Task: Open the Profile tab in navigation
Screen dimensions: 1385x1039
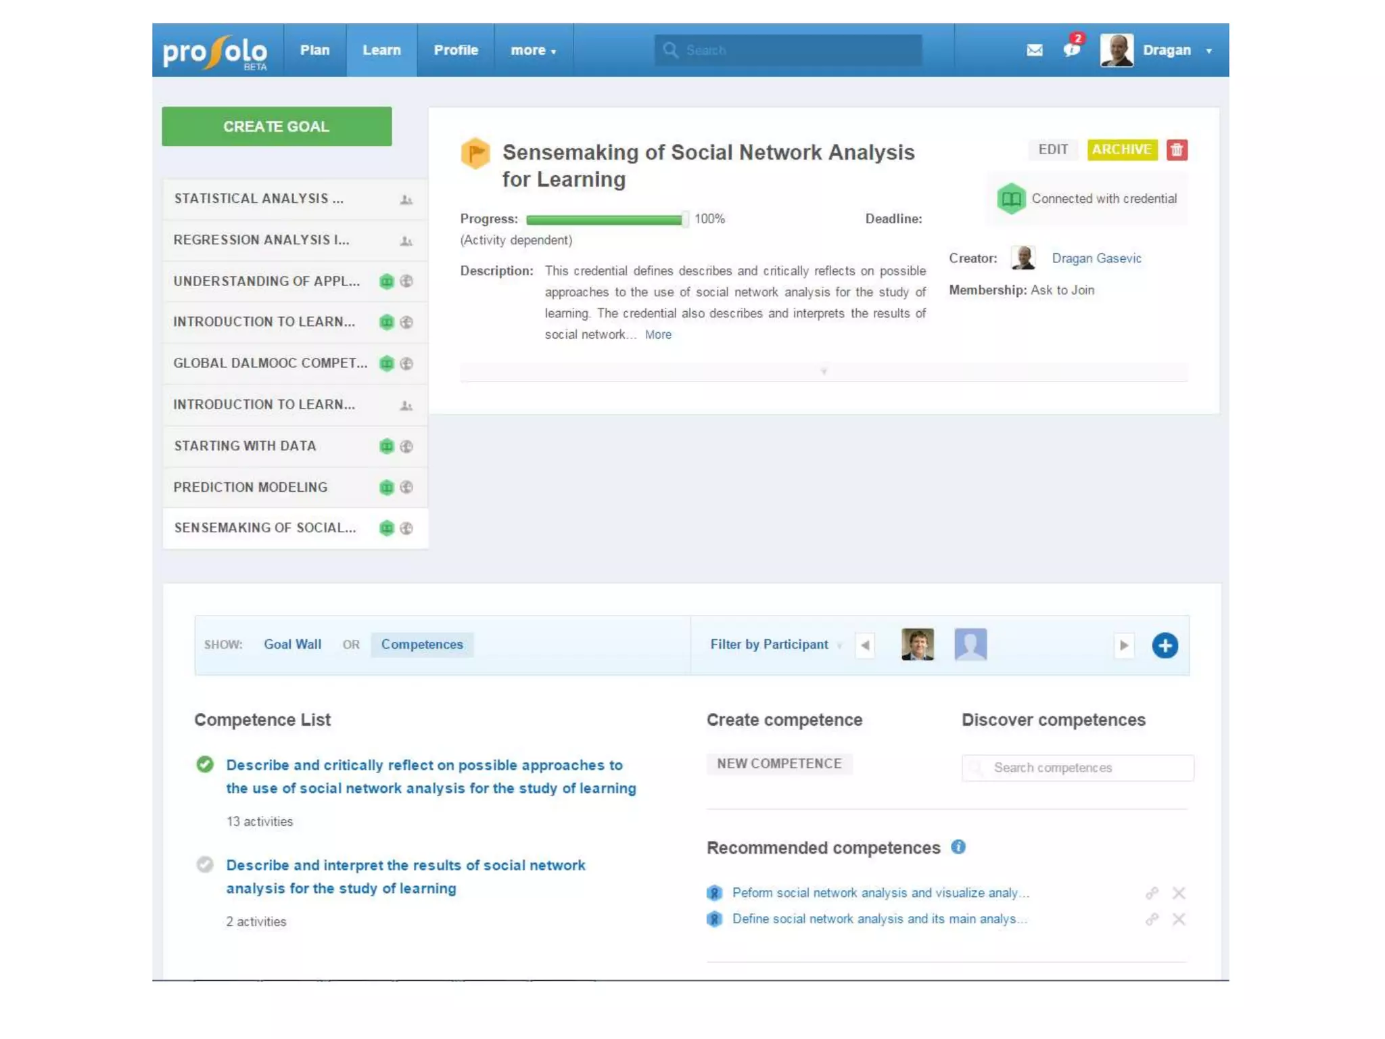Action: coord(455,51)
